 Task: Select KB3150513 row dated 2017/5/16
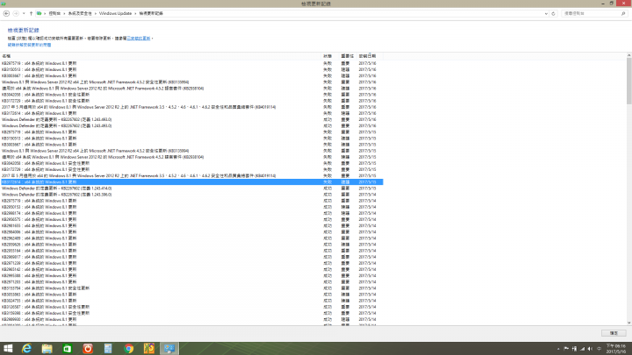(x=192, y=69)
